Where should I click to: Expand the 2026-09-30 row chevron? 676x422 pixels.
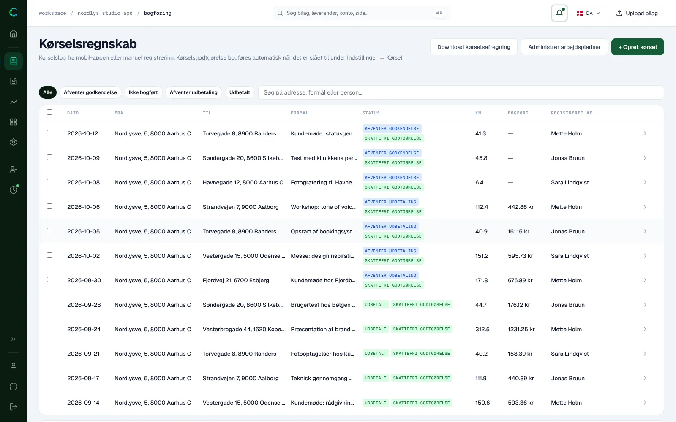[x=645, y=280]
